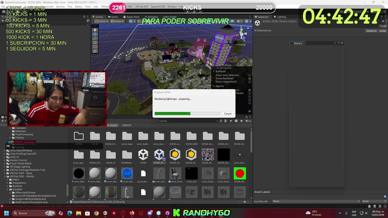Click the taskbar Buscar search box
Screen dimensions: 388x218
34,213
